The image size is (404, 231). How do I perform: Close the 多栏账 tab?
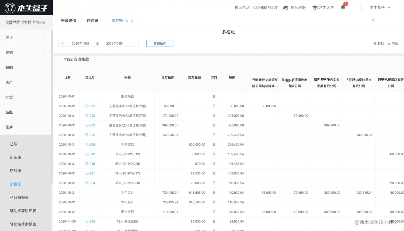click(x=132, y=21)
